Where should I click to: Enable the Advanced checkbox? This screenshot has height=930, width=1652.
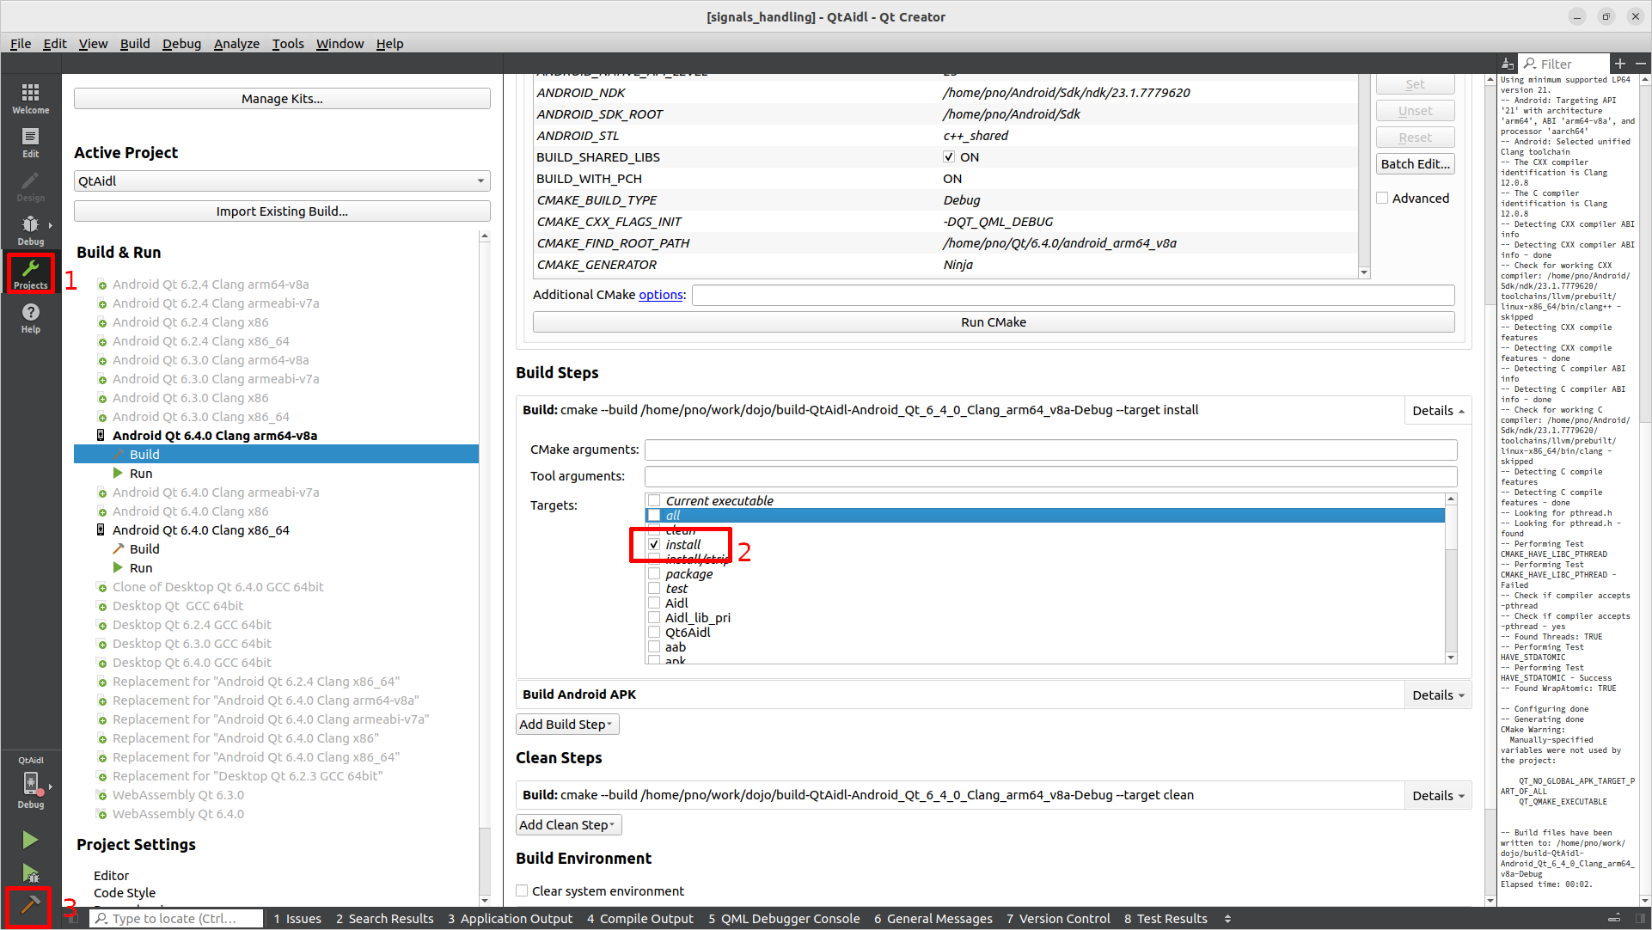tap(1382, 199)
